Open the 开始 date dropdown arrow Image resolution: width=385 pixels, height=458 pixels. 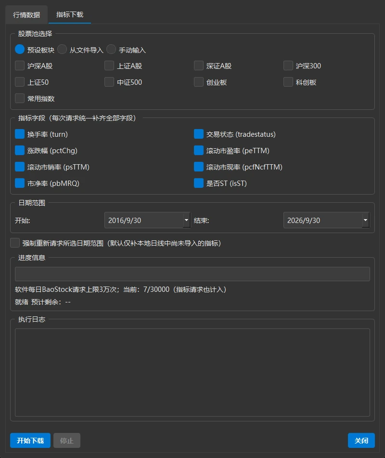click(x=187, y=220)
